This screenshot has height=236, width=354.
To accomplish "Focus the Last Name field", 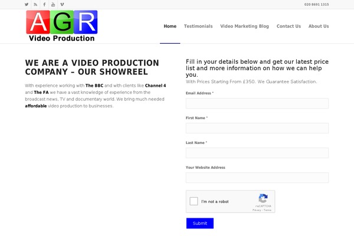I will tap(257, 153).
